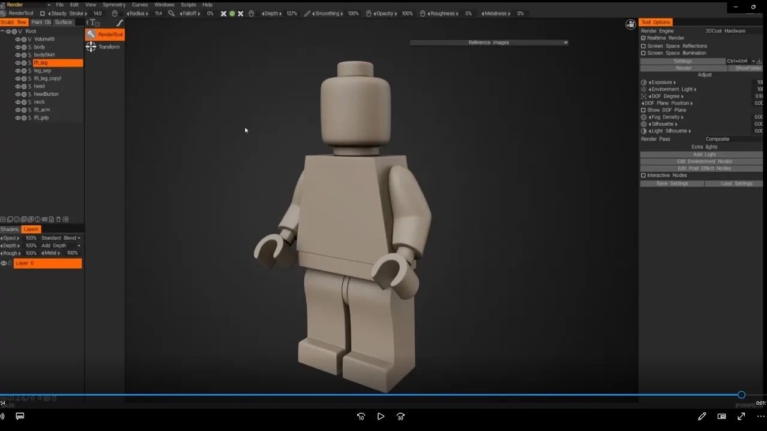Open the Render Pass Composite dropdown
This screenshot has height=431, width=767.
pos(717,139)
